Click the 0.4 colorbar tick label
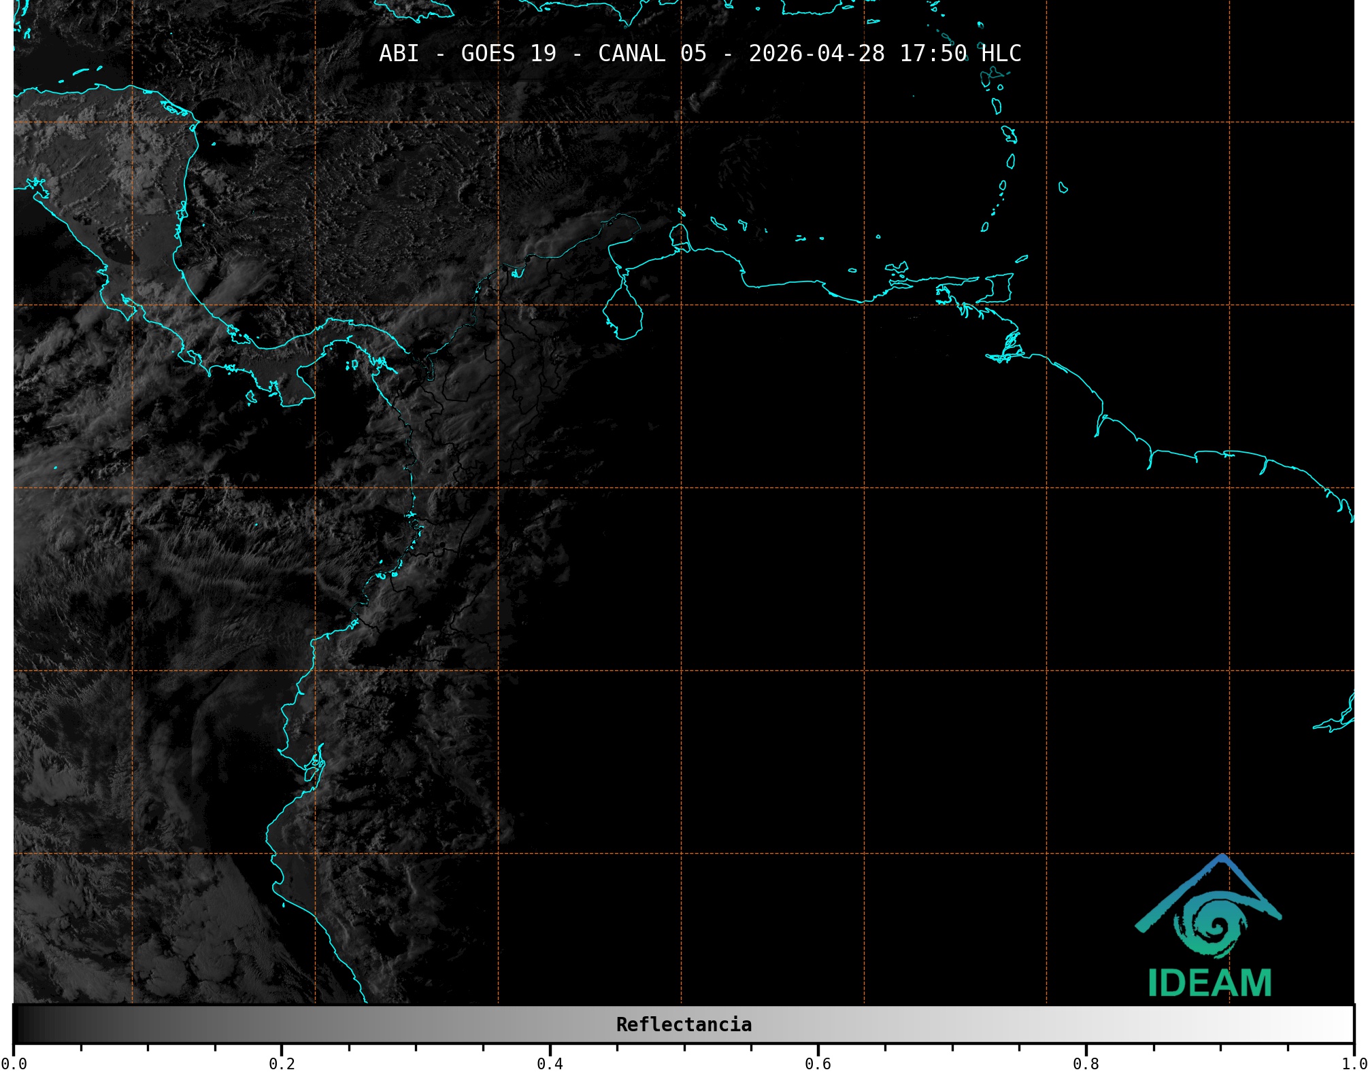The height and width of the screenshot is (1072, 1368). (x=550, y=1063)
